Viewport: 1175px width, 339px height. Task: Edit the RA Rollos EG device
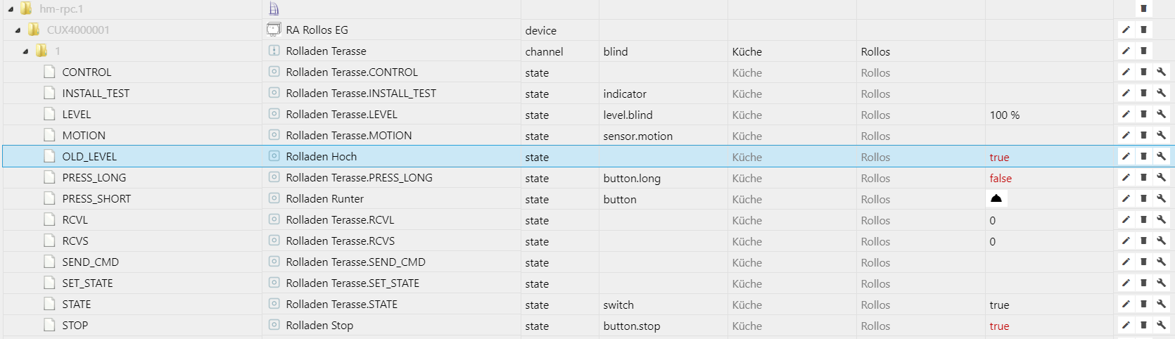(1126, 30)
